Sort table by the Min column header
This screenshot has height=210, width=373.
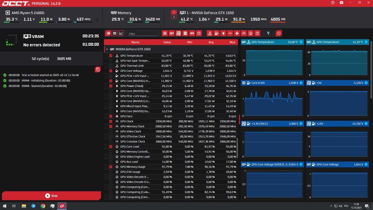tap(189, 42)
